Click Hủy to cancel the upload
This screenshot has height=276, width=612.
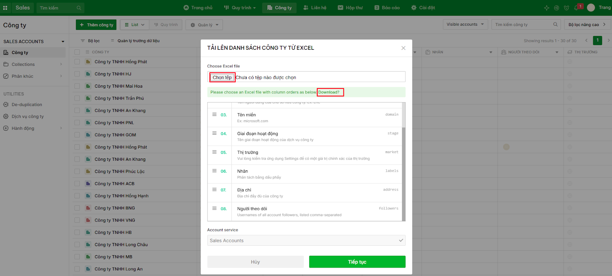click(256, 262)
